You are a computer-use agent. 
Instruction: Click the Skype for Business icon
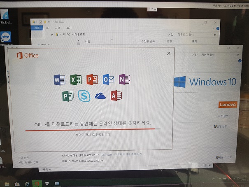coord(84,96)
